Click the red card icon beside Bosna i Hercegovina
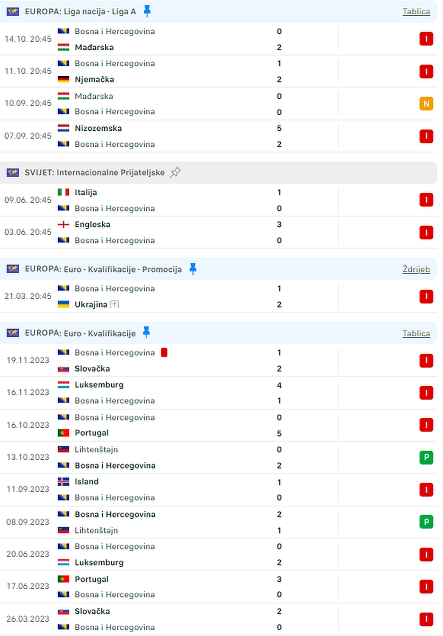 coord(164,353)
